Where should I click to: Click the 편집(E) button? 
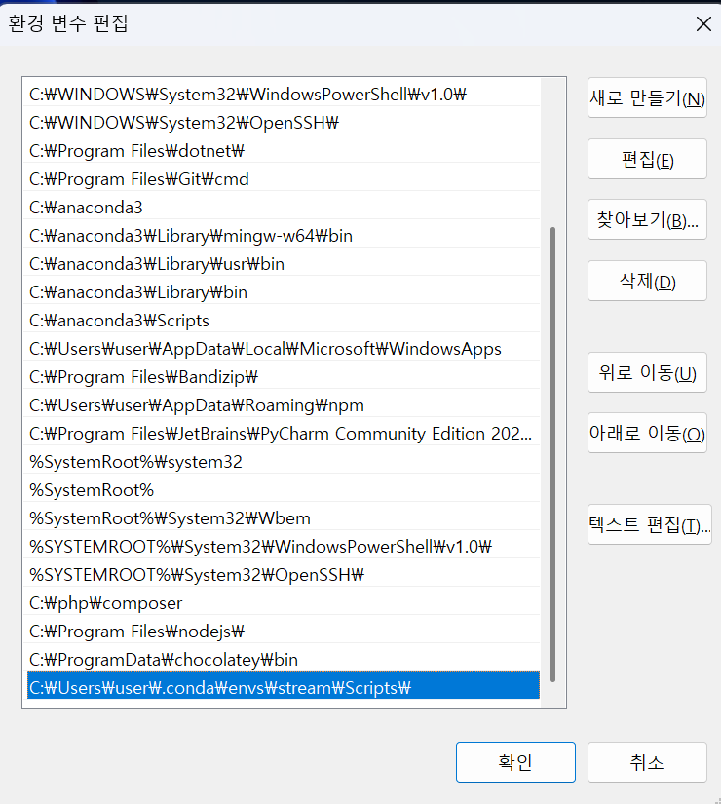point(647,159)
